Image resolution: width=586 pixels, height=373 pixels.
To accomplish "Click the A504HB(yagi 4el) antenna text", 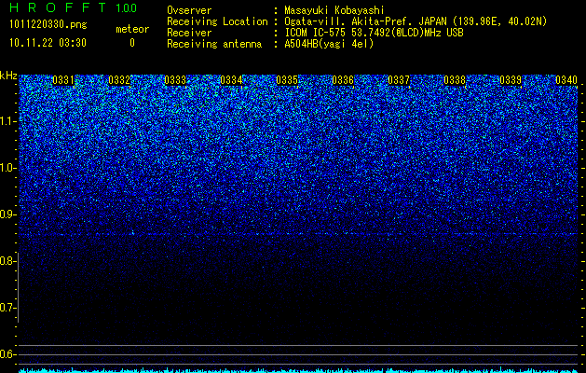I will [x=329, y=44].
